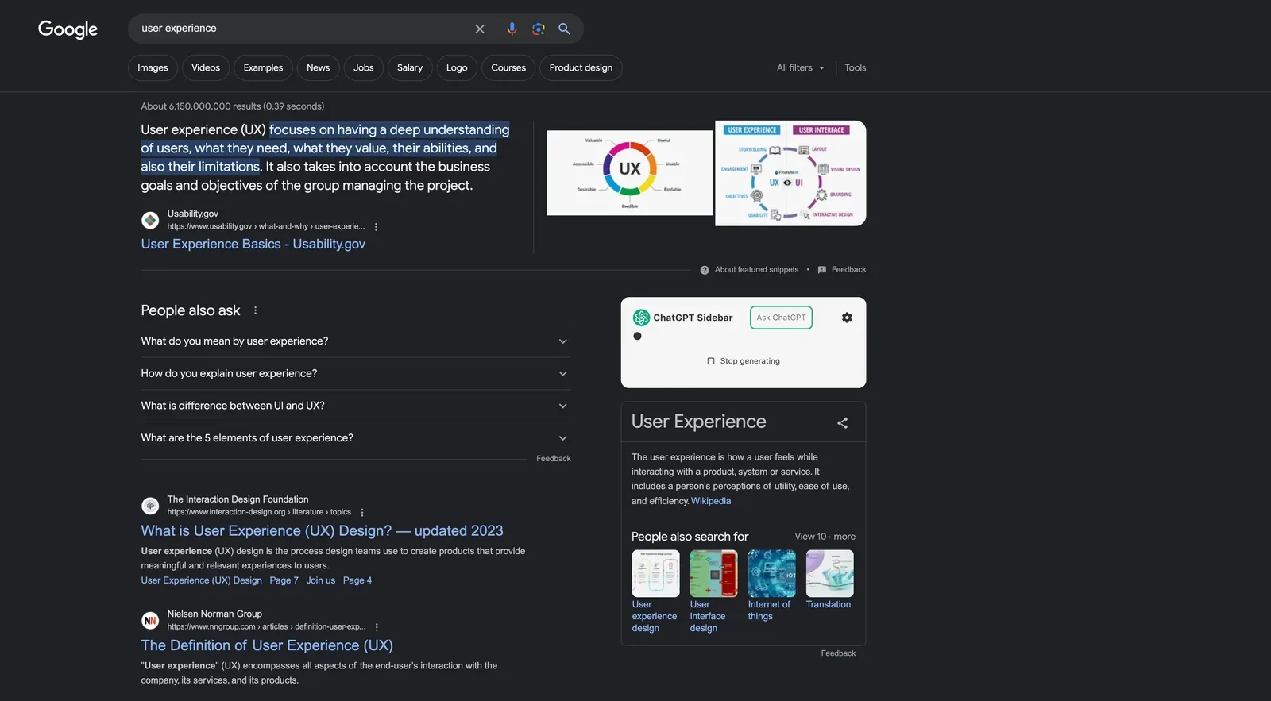Share the User Experience knowledge panel

click(x=842, y=423)
